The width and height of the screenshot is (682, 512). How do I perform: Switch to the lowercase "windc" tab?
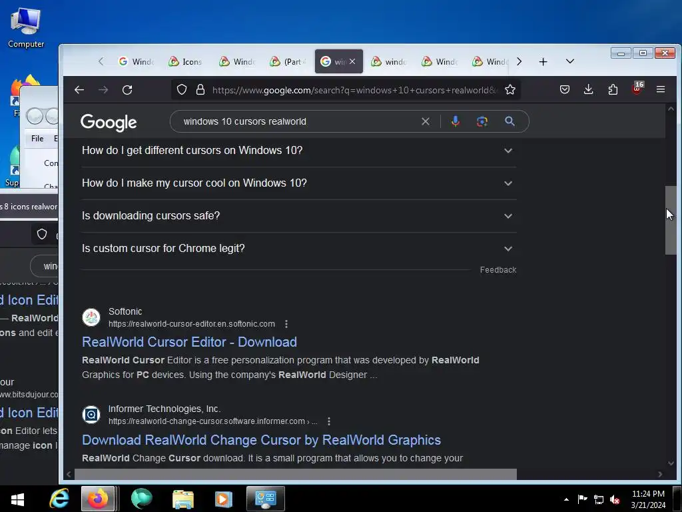pos(388,62)
